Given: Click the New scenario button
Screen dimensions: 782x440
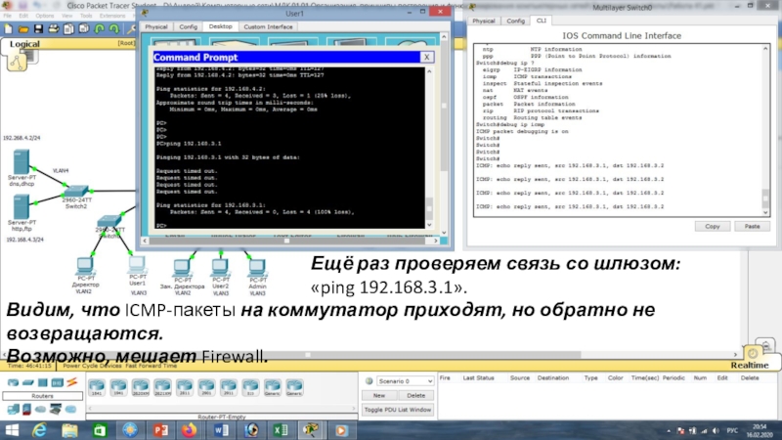Looking at the screenshot, I should [379, 396].
